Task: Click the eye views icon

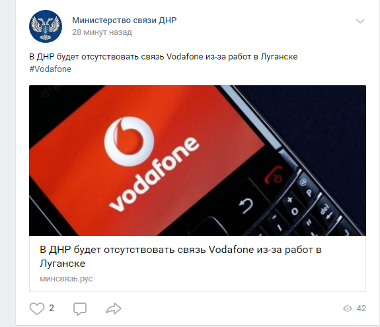Action: [348, 309]
